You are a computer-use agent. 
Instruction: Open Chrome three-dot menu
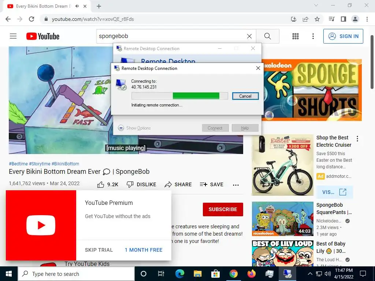coord(367,19)
